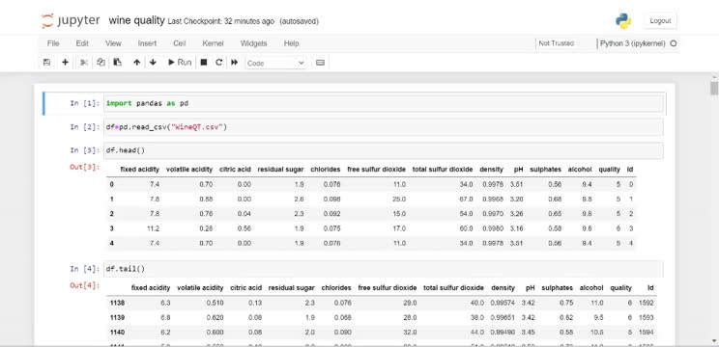
Task: Move selected cell up with arrow icon
Action: tap(136, 63)
